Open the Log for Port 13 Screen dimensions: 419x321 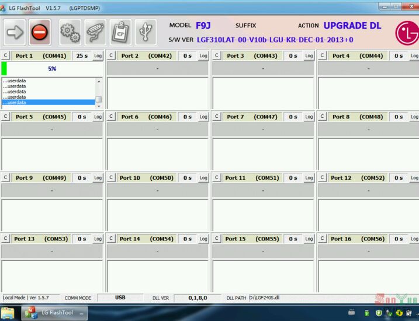(x=98, y=239)
